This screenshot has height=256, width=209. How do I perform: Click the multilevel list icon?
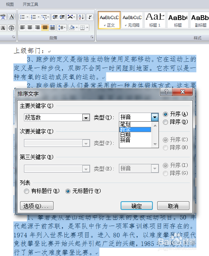tap(44, 17)
